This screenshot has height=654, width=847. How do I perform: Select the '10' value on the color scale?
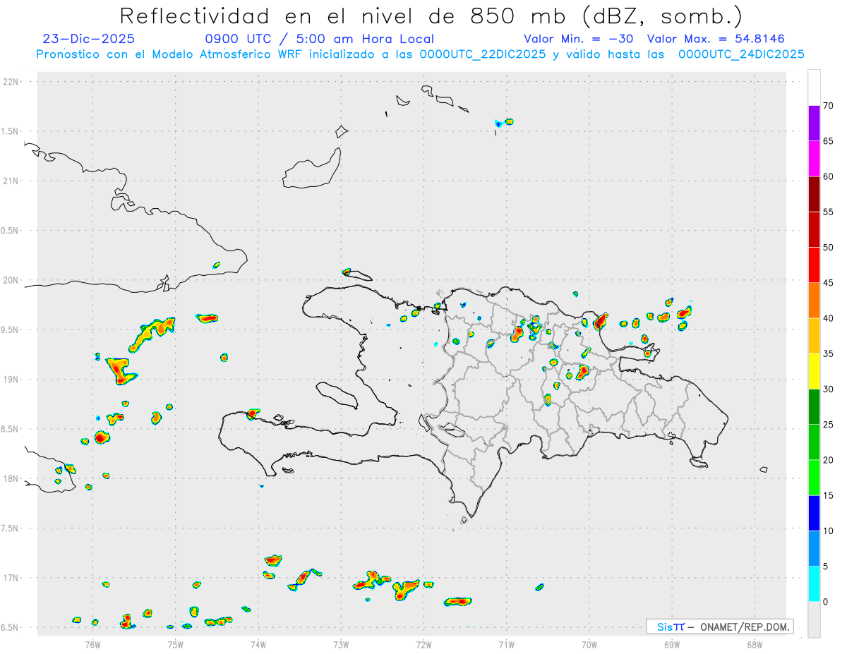(x=828, y=531)
